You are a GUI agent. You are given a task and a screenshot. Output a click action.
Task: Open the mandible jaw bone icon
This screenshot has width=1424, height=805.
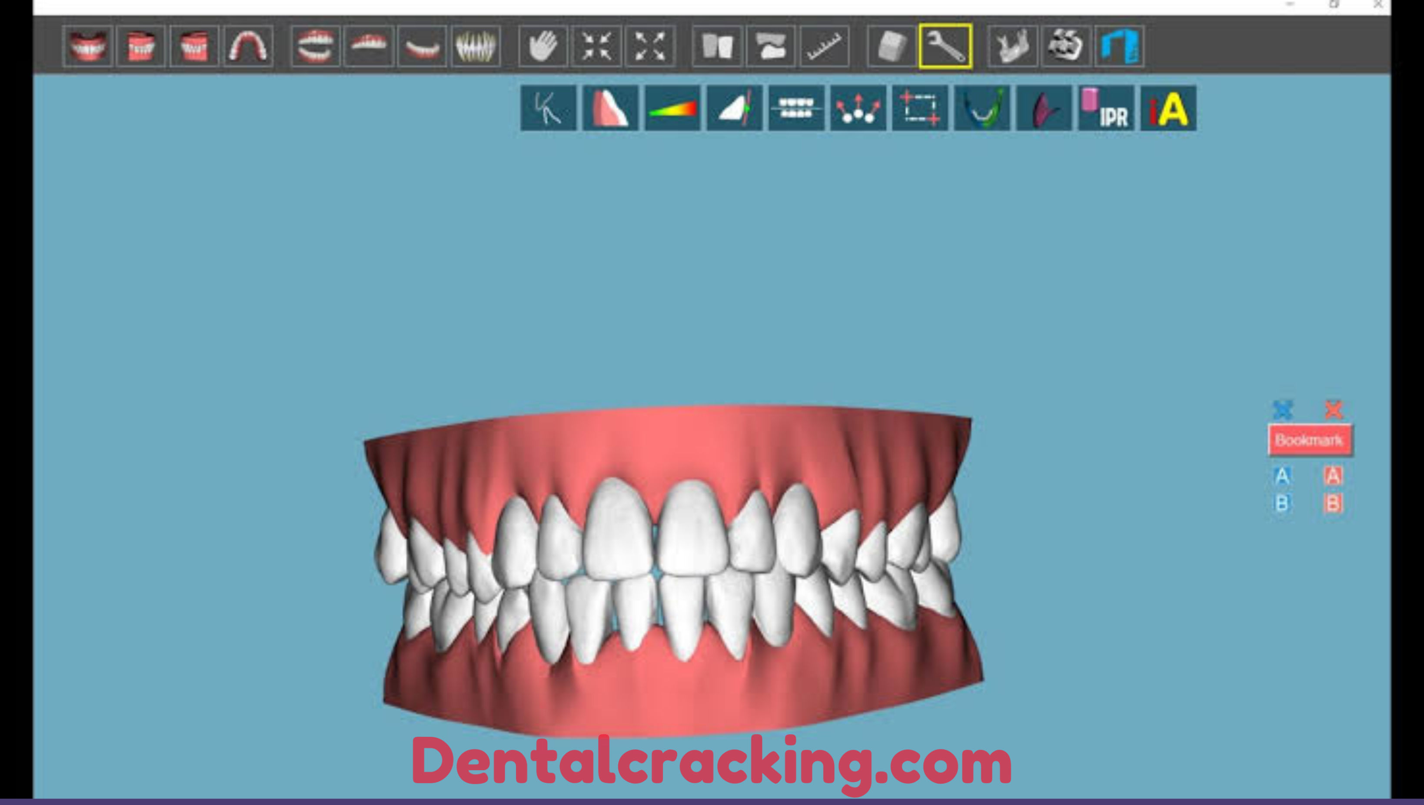1012,46
